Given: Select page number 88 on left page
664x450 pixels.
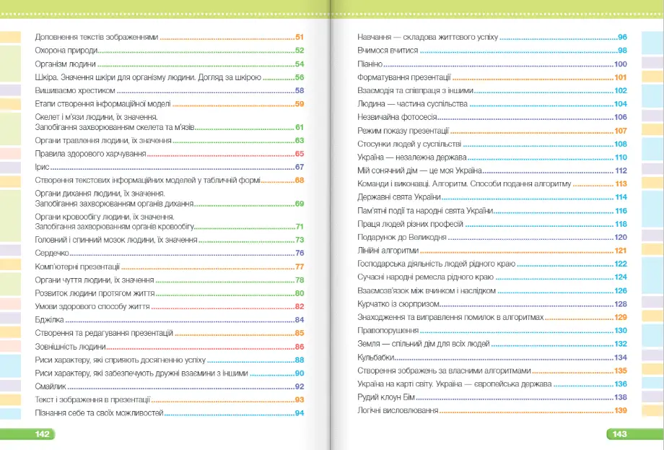Looking at the screenshot, I should (x=300, y=360).
